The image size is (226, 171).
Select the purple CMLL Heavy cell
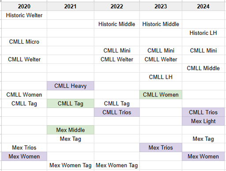pyautogui.click(x=71, y=86)
